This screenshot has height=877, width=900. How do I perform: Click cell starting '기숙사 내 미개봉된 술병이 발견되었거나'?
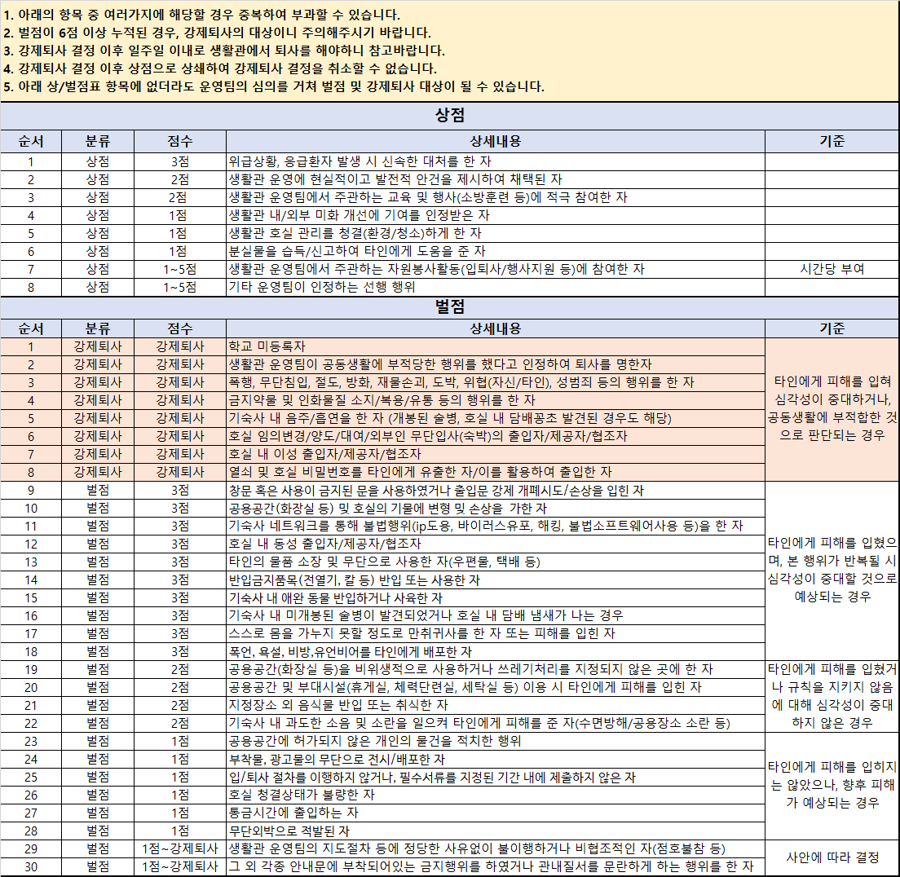[496, 615]
